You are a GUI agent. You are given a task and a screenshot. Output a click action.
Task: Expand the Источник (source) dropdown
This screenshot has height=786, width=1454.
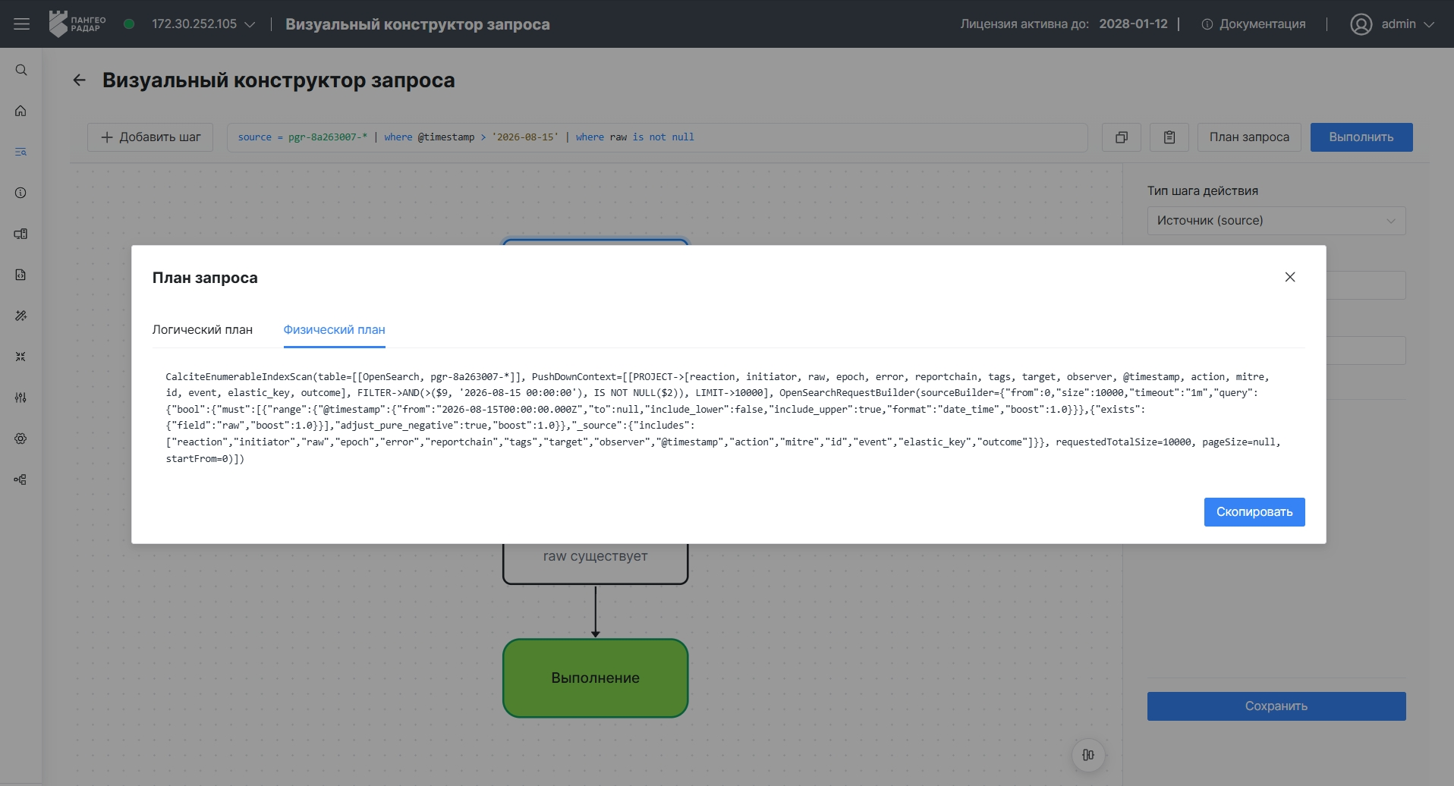pos(1276,221)
